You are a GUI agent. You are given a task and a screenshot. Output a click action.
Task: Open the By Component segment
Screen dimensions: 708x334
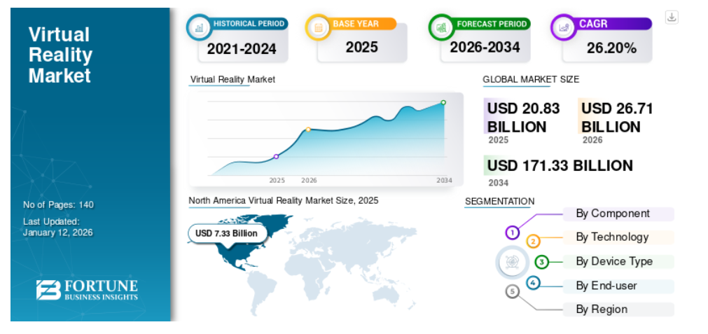pyautogui.click(x=613, y=214)
